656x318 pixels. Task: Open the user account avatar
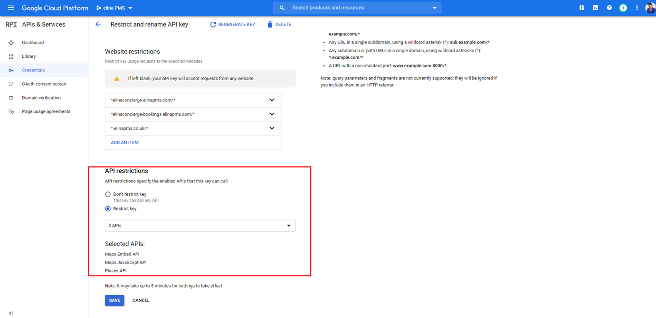[x=650, y=8]
